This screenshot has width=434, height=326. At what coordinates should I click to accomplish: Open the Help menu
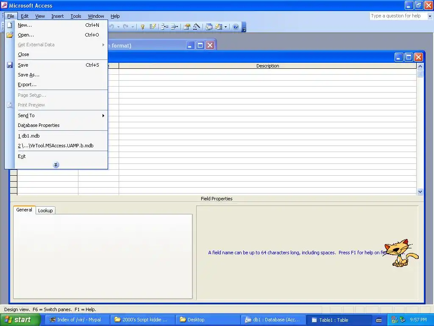pyautogui.click(x=115, y=16)
